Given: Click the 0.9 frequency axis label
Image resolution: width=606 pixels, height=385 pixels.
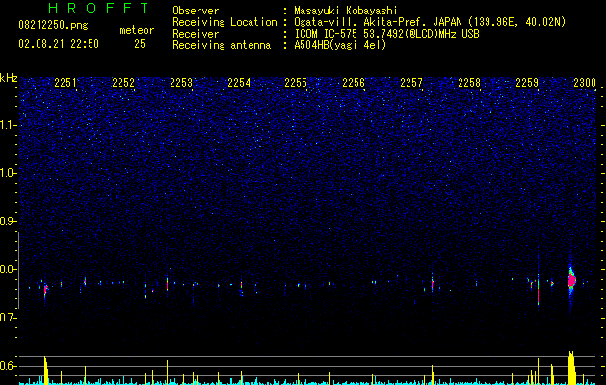Looking at the screenshot, I should coord(9,221).
